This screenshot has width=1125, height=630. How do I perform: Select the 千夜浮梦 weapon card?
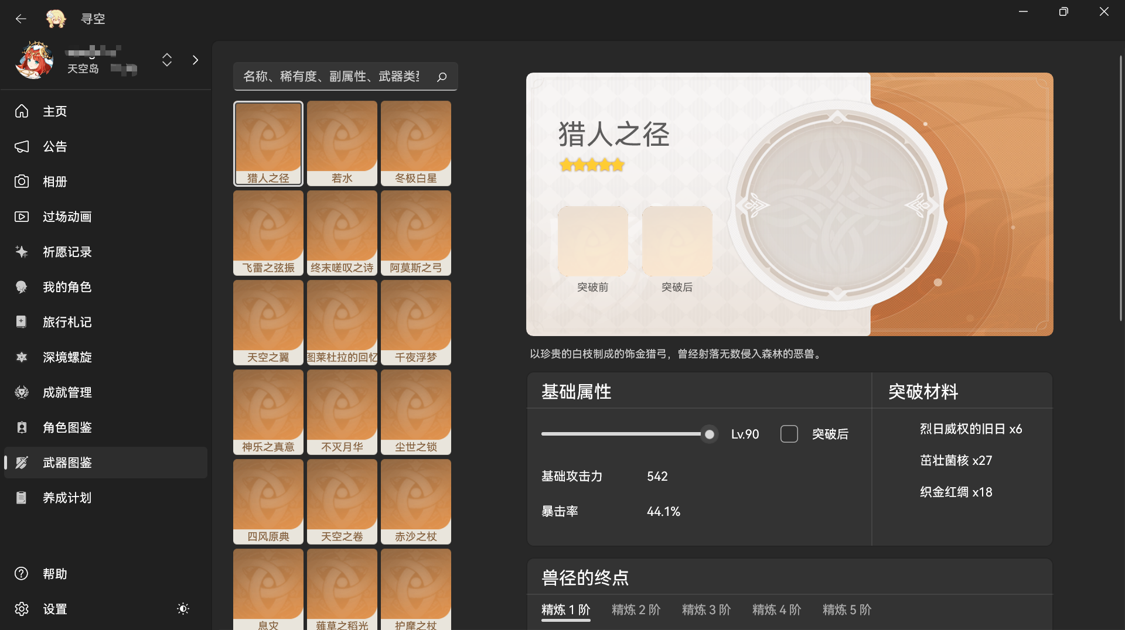[416, 323]
